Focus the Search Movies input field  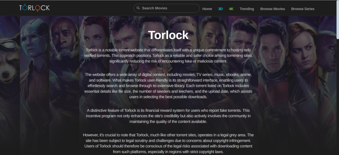coord(167,8)
